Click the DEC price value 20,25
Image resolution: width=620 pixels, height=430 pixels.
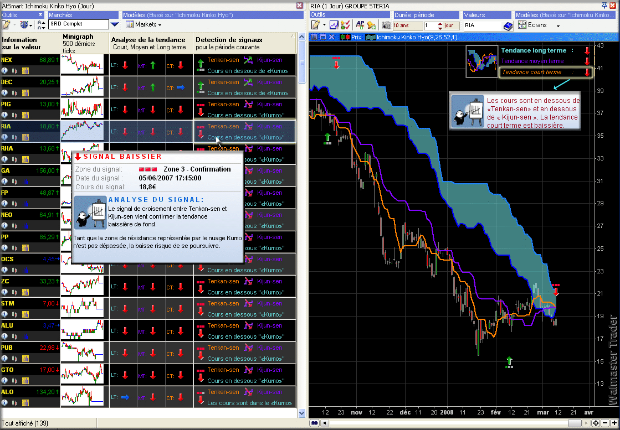point(47,82)
